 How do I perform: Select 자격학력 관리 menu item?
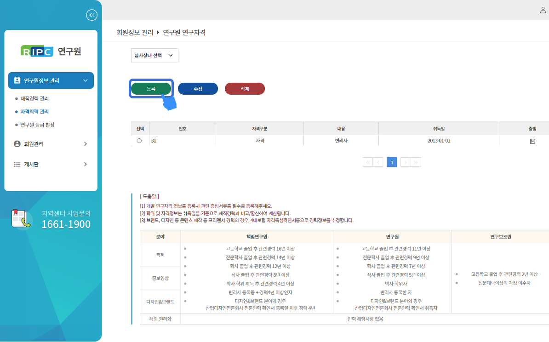tap(34, 111)
